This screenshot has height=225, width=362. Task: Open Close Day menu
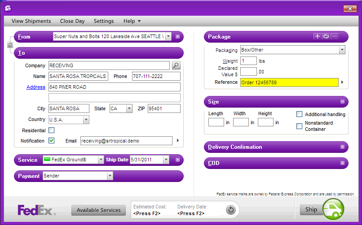(x=72, y=21)
